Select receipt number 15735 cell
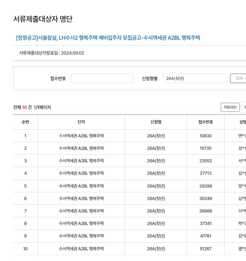The height and width of the screenshot is (261, 246). [x=206, y=148]
